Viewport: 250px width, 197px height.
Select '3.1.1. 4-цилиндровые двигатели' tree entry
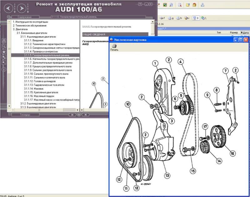coord(38,37)
